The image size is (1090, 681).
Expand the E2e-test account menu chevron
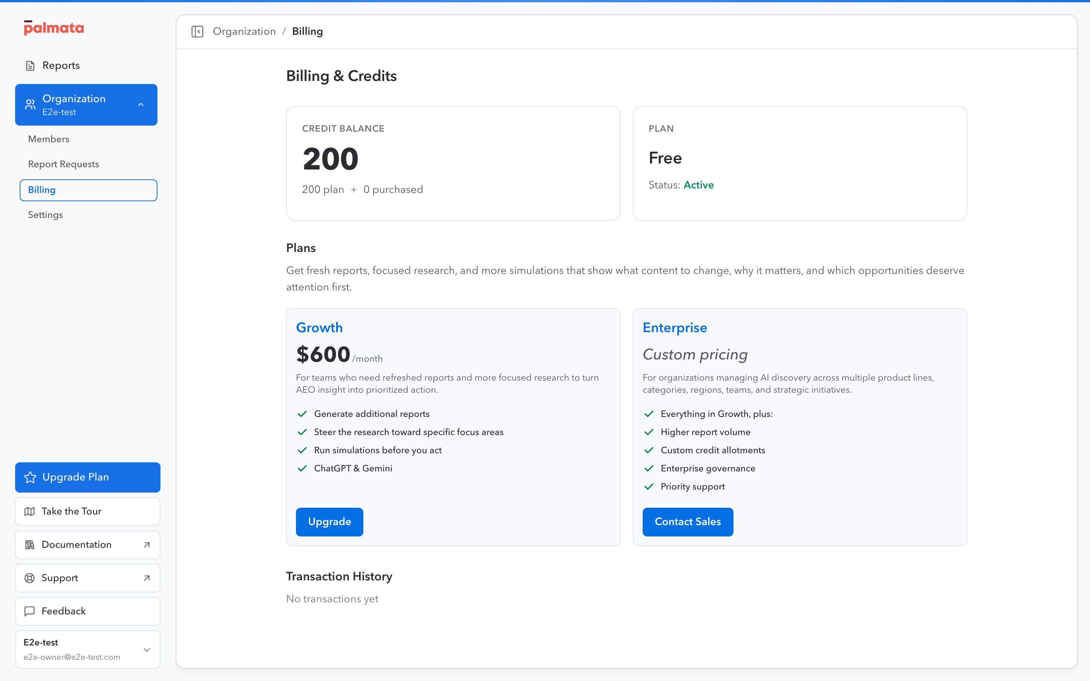tap(147, 650)
